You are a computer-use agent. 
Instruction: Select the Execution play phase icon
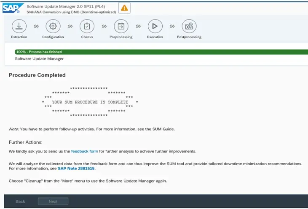coord(155,26)
